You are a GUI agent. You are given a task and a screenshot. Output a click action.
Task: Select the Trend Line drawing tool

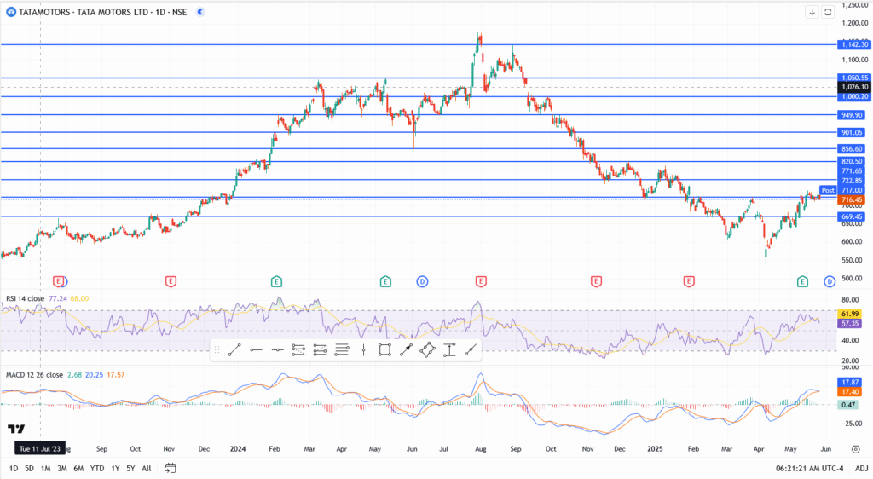click(x=234, y=350)
